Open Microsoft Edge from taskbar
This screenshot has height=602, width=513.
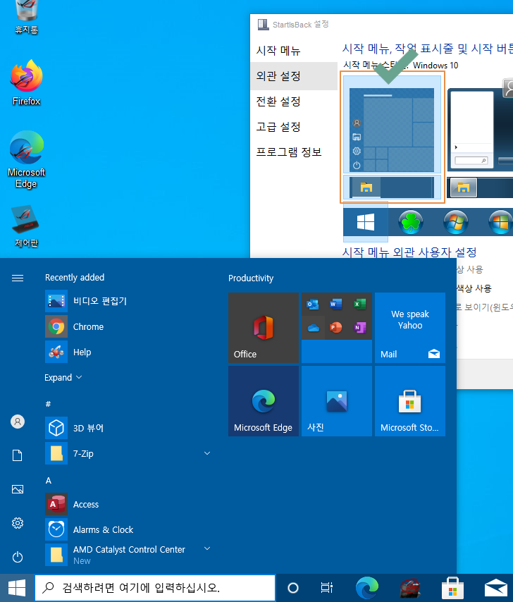click(367, 588)
